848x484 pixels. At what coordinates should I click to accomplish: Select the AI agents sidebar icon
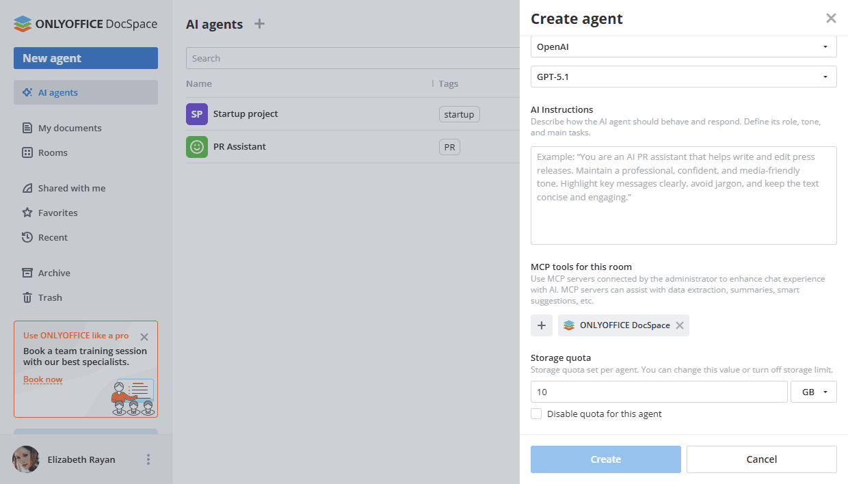point(29,92)
